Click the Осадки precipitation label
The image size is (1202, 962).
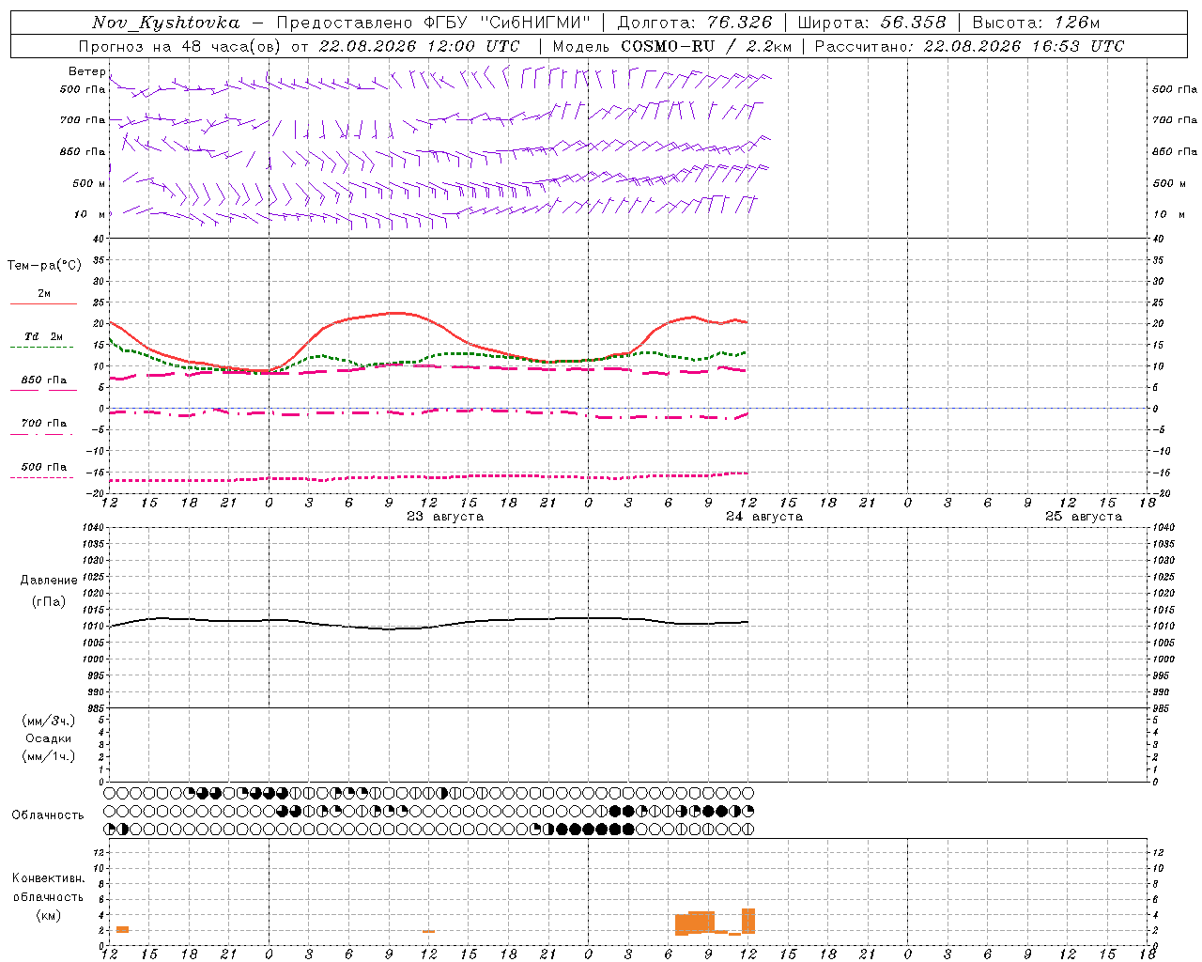coord(50,738)
